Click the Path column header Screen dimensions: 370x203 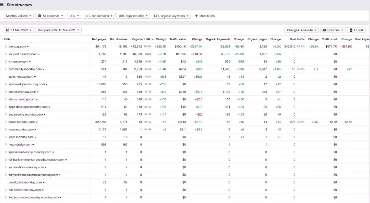click(7, 39)
